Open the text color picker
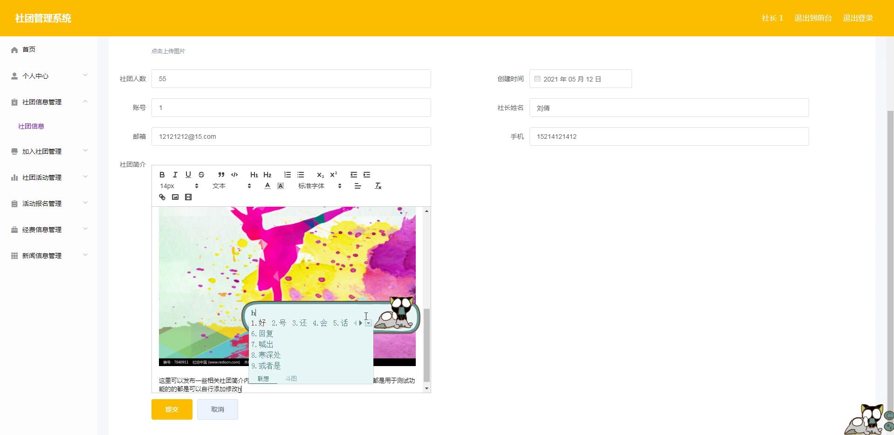This screenshot has width=894, height=435. click(x=267, y=186)
